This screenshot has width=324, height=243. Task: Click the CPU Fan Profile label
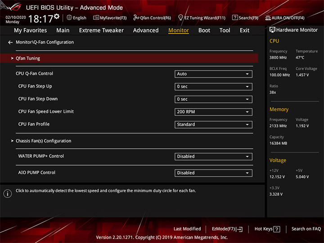(x=34, y=124)
